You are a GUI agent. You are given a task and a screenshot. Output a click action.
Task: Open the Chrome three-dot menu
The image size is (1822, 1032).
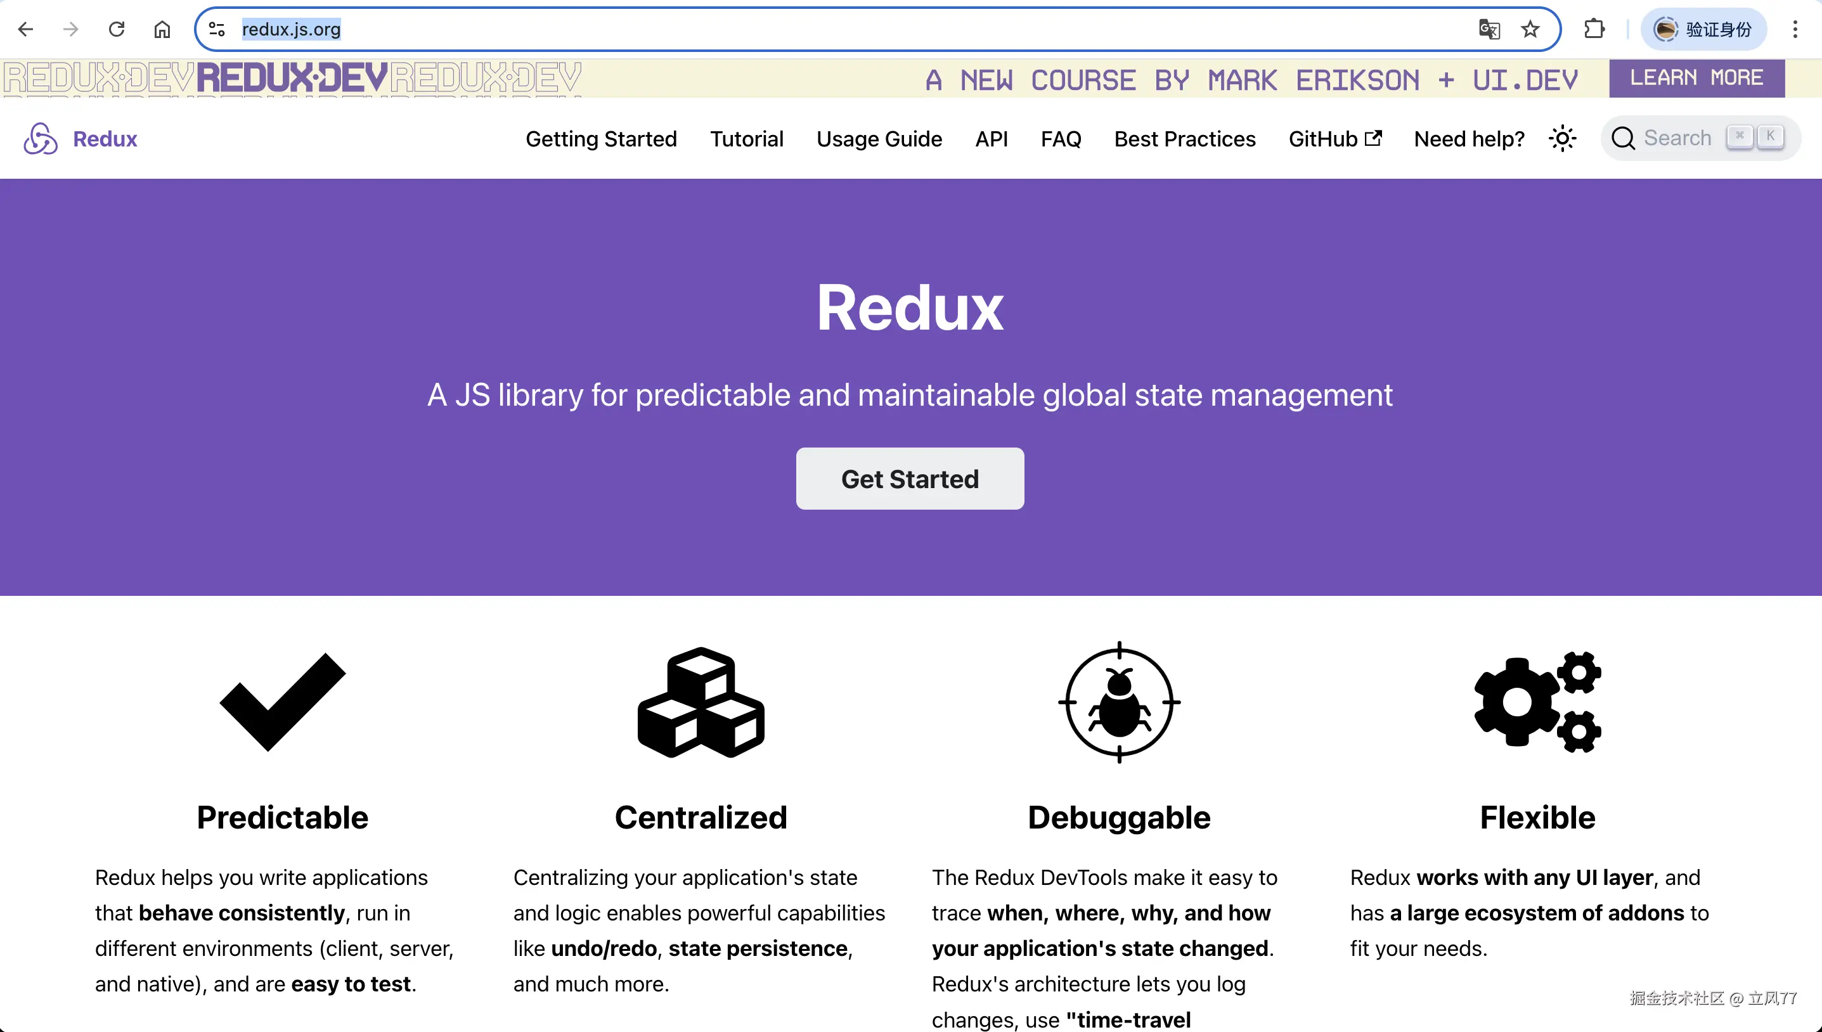tap(1794, 29)
